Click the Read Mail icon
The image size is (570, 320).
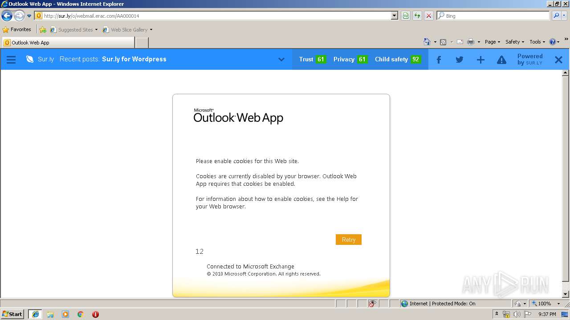click(460, 42)
